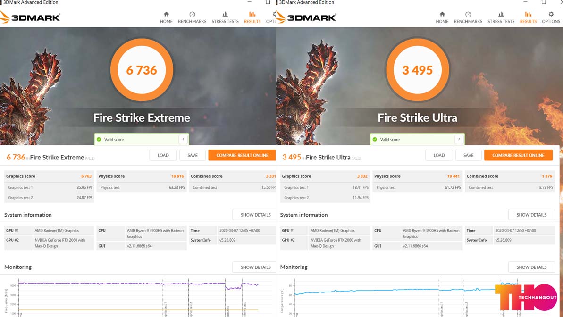Click 'AMD Ryzen 9 4900HS' CPU in Ultra window
This screenshot has height=317, width=563.
pyautogui.click(x=431, y=234)
